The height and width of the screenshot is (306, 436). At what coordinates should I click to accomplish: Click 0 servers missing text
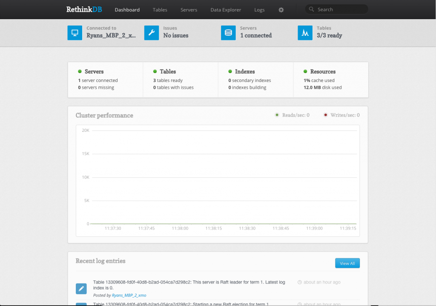(96, 88)
